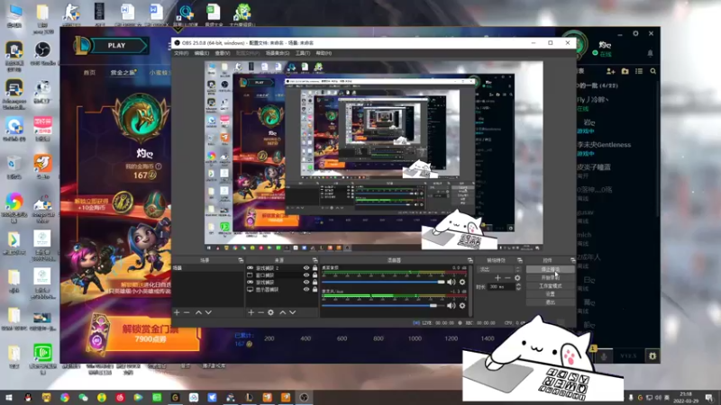Select friend 李未央Gentleness in League list
Screen dimensions: 721x405
tap(604, 148)
